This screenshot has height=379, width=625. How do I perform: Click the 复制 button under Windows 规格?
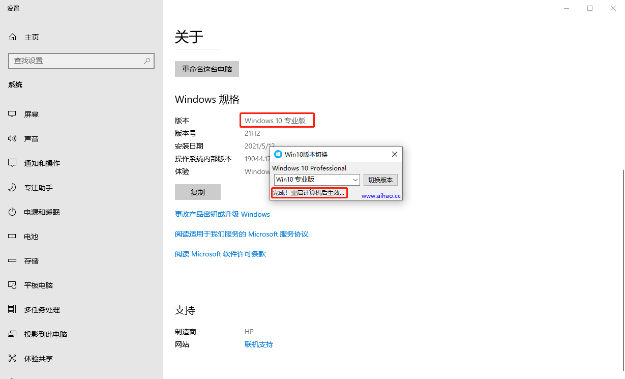pyautogui.click(x=197, y=192)
